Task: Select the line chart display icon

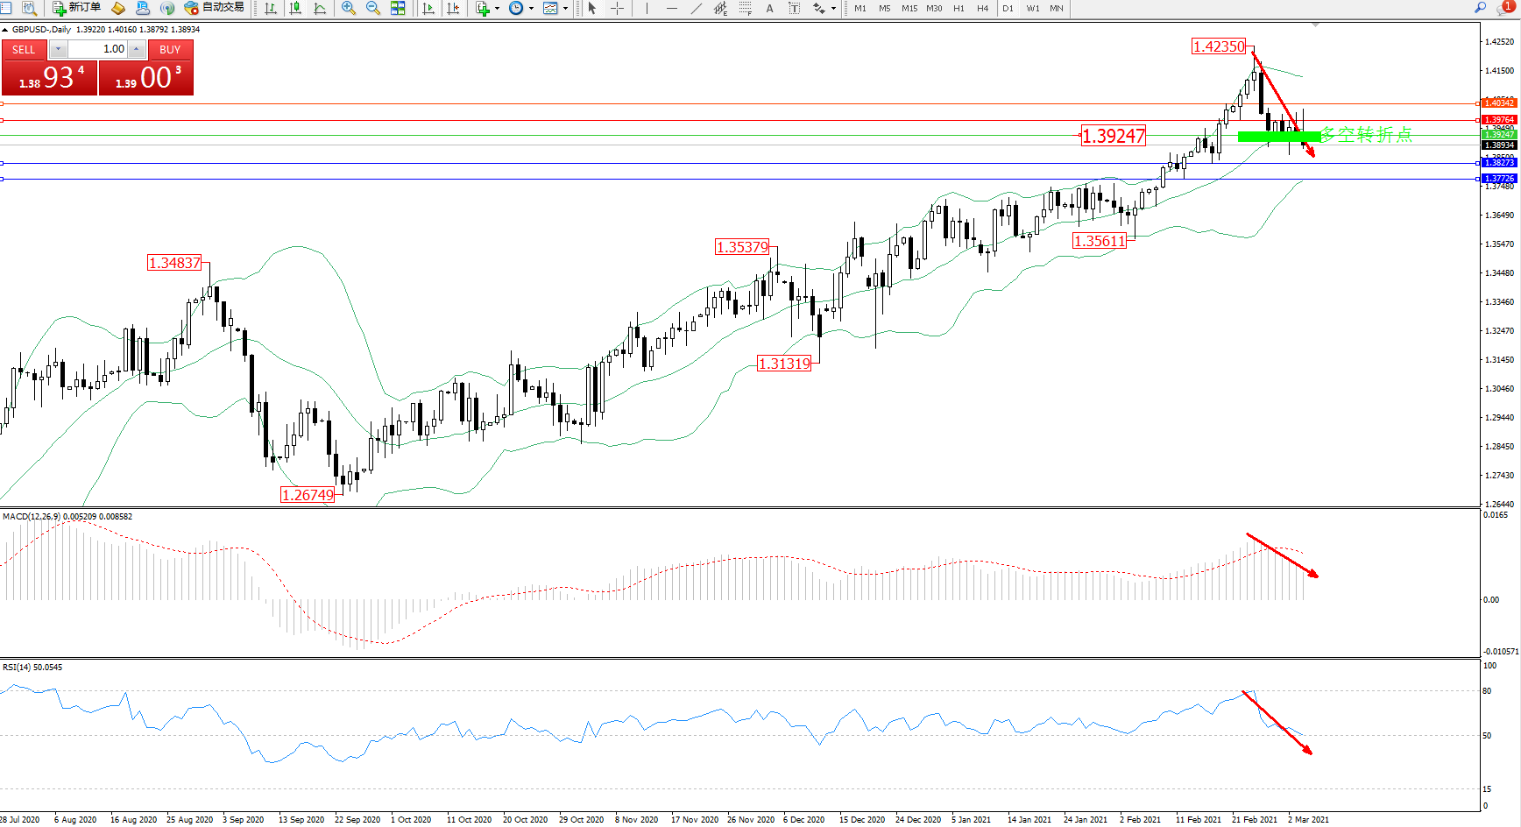Action: point(320,8)
